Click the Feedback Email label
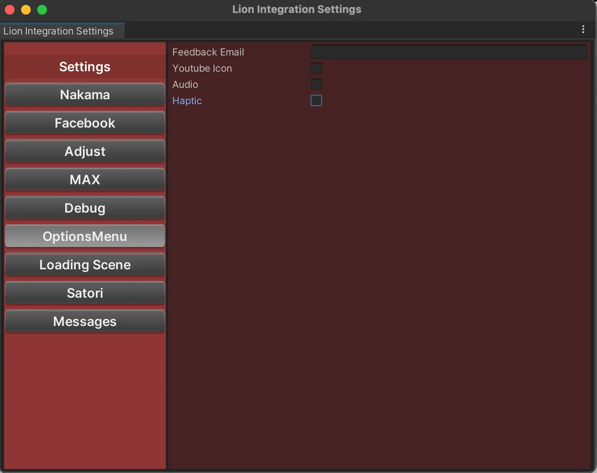The width and height of the screenshot is (597, 473). click(x=208, y=52)
